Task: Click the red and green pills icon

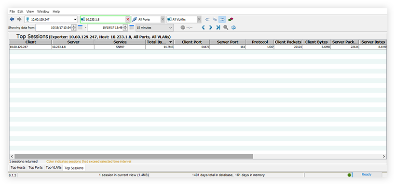Action: 231,19
